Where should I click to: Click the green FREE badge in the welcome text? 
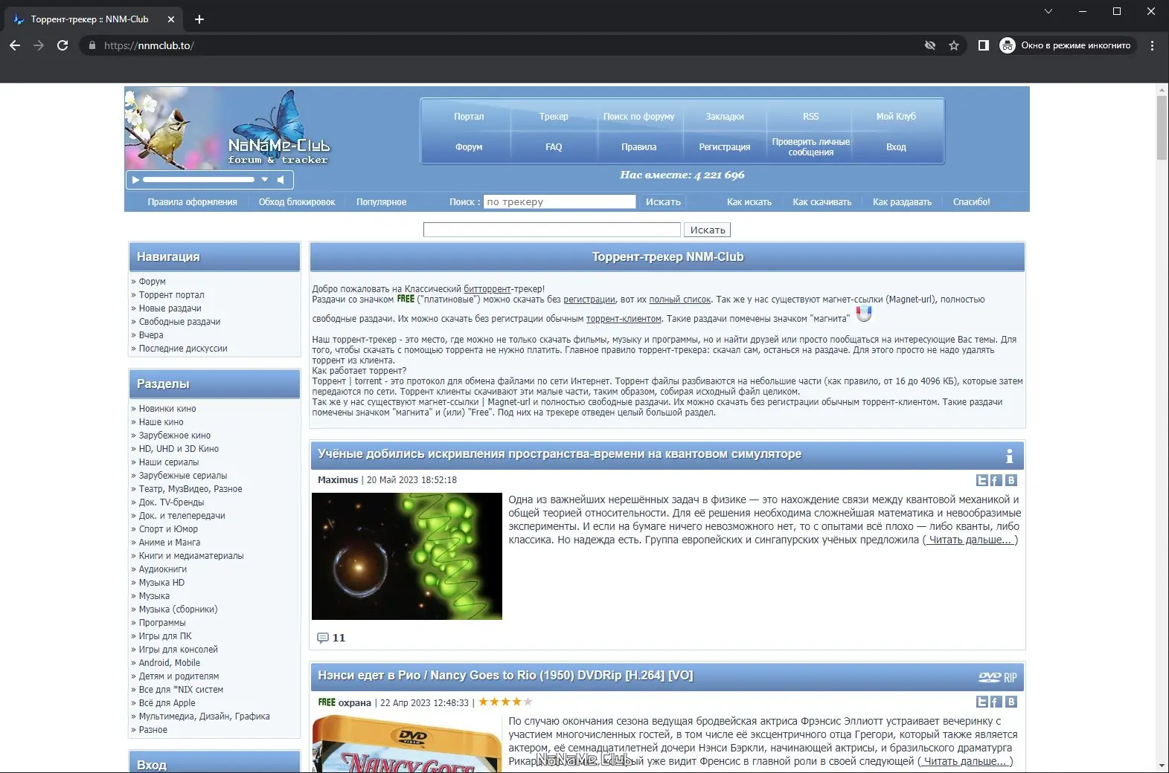(406, 299)
